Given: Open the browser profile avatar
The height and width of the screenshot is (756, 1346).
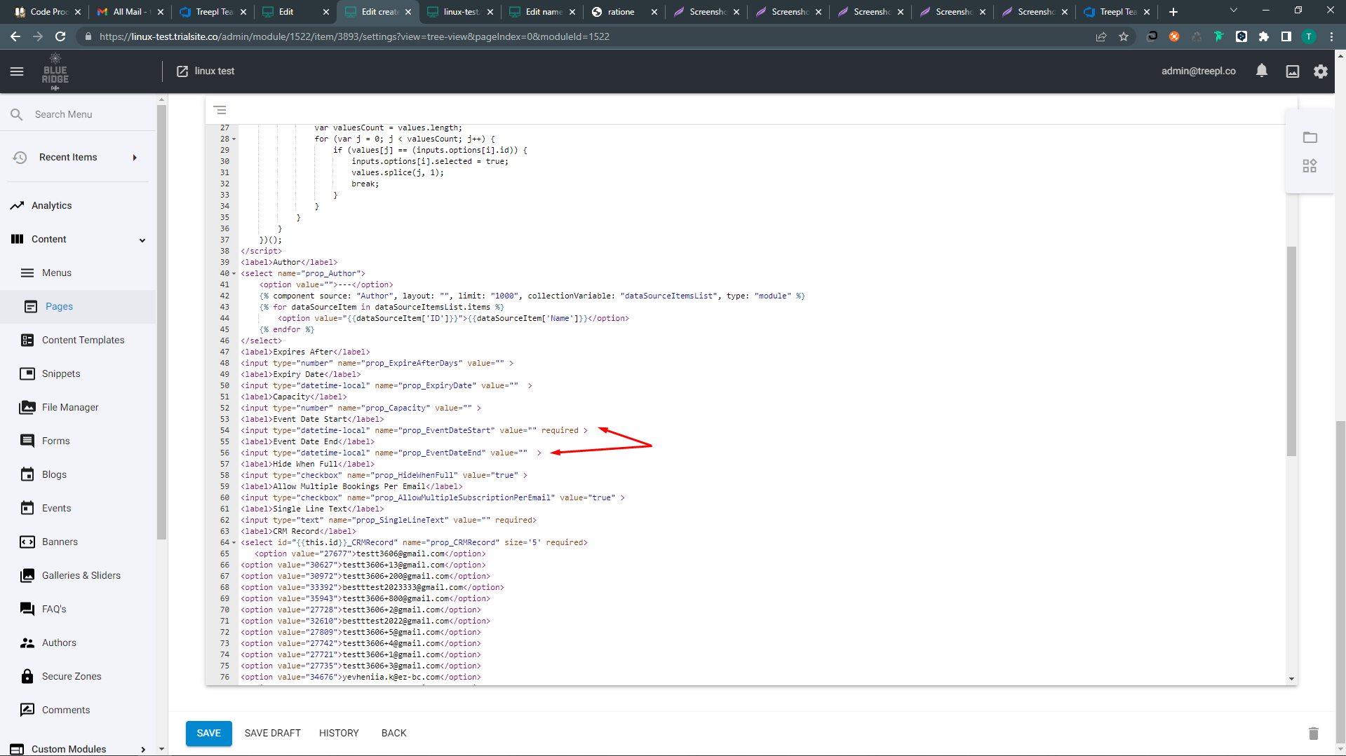Looking at the screenshot, I should tap(1309, 36).
